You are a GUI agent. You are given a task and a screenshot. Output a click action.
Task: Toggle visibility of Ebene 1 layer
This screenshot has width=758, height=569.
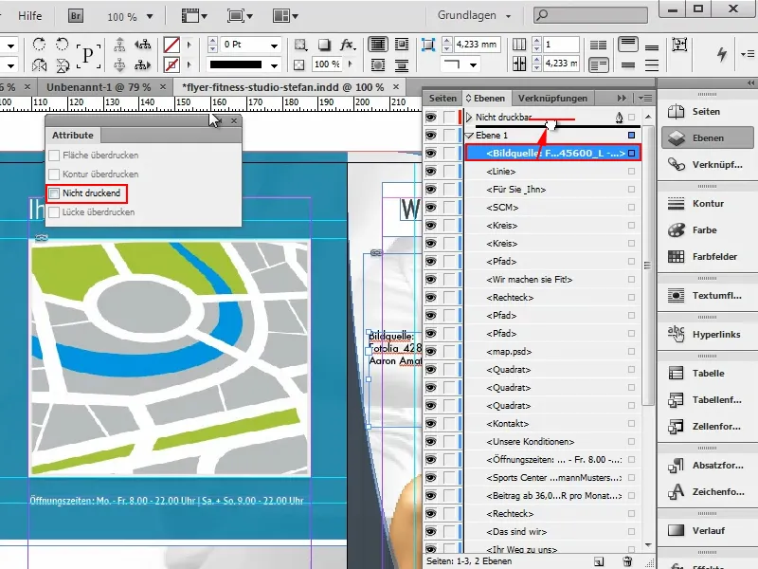pyautogui.click(x=431, y=135)
